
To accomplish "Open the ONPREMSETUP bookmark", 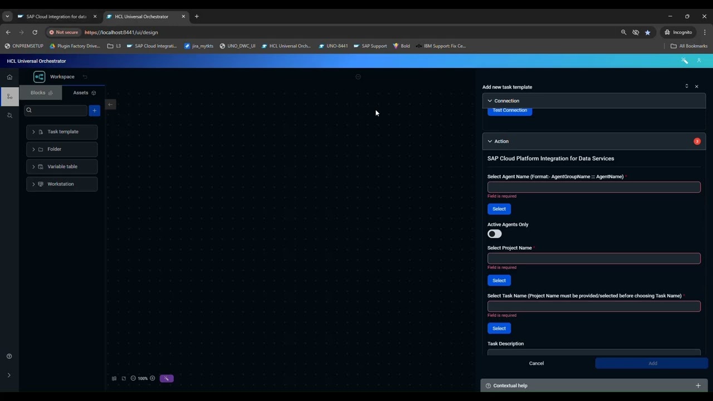I will click(x=24, y=46).
